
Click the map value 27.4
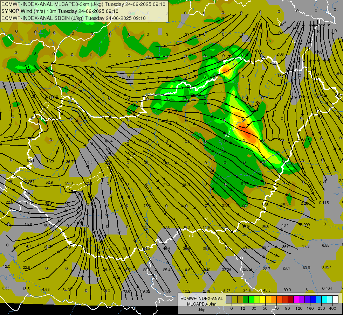(x=225, y=205)
